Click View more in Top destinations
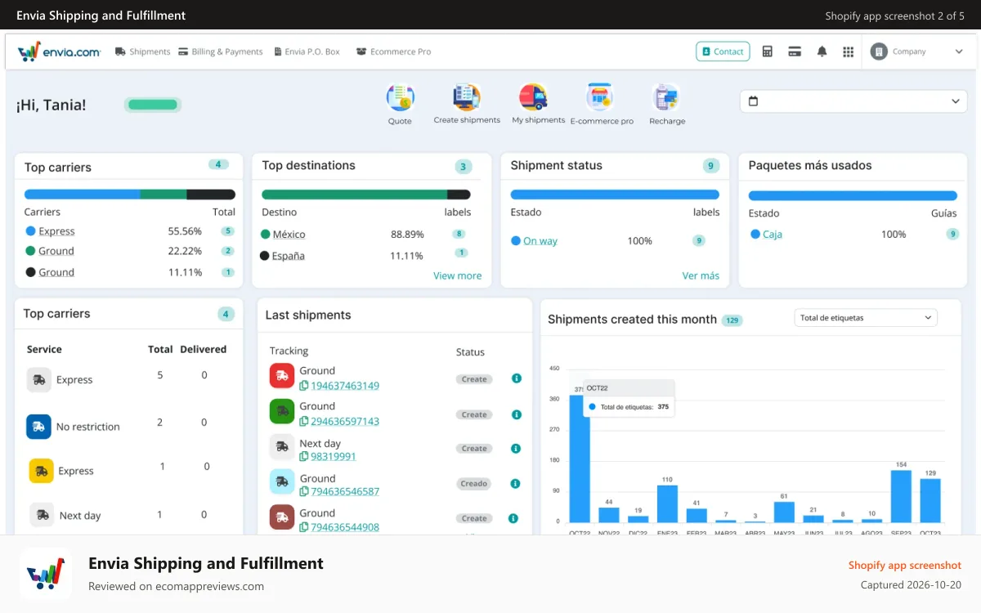The width and height of the screenshot is (981, 613). tap(458, 276)
